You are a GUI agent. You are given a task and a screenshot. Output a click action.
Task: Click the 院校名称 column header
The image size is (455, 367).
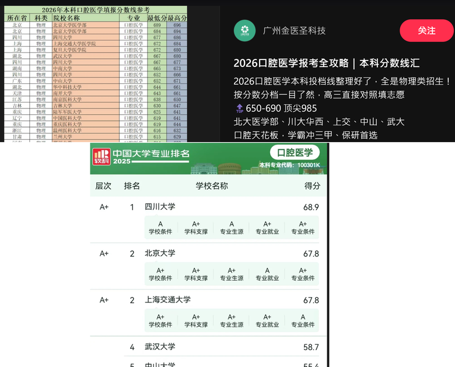point(86,18)
